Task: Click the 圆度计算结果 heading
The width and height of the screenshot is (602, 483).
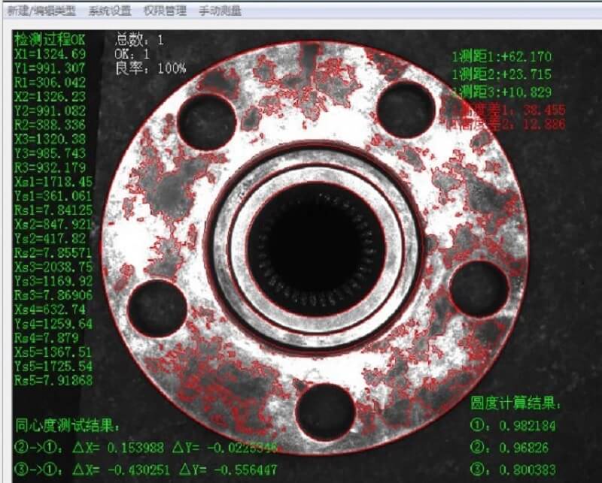Action: [515, 403]
